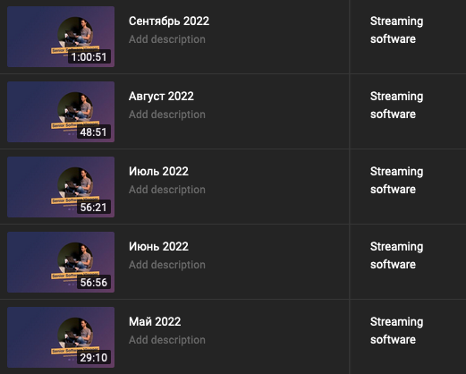Add description for Июнь 2022 video
Viewport: 466px width, 374px height.
(x=167, y=265)
